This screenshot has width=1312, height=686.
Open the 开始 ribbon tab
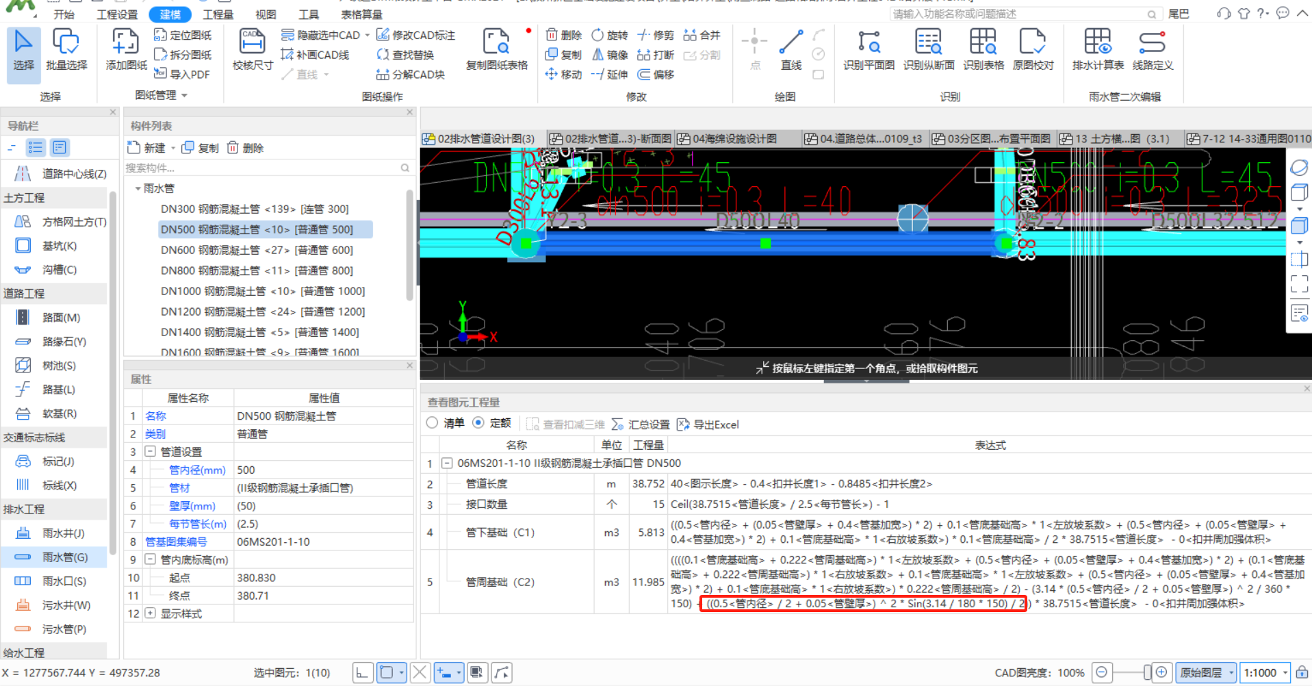[64, 14]
